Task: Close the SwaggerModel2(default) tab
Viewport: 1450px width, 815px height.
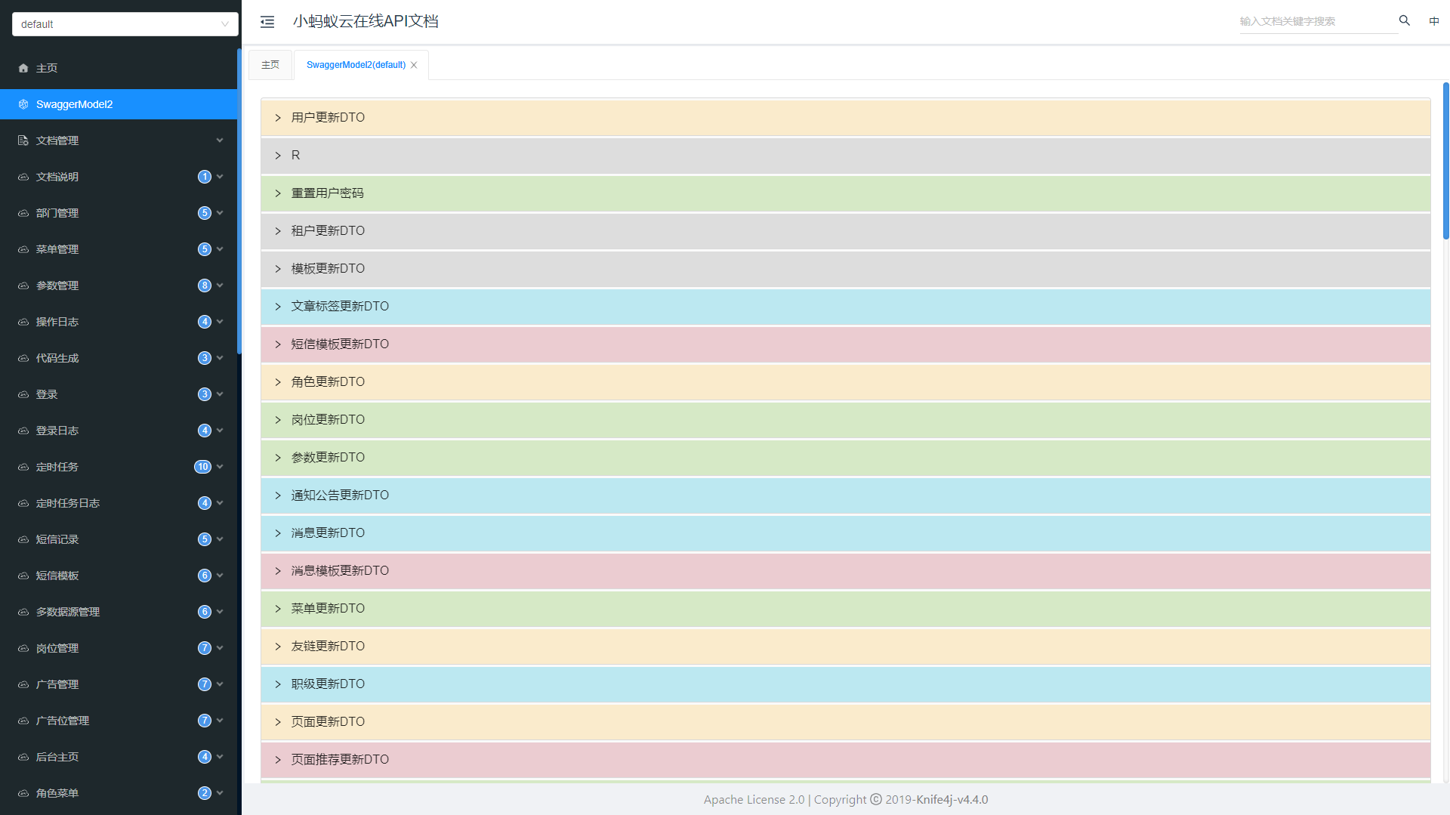Action: pyautogui.click(x=414, y=65)
